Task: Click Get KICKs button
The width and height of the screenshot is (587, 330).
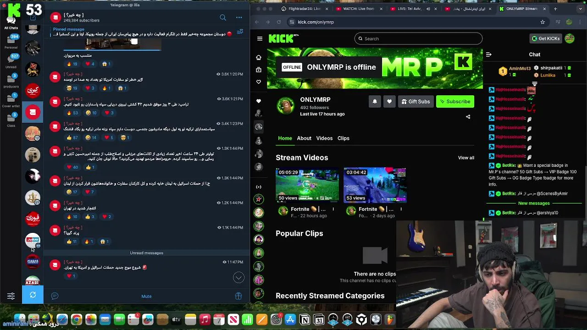Action: click(x=545, y=38)
